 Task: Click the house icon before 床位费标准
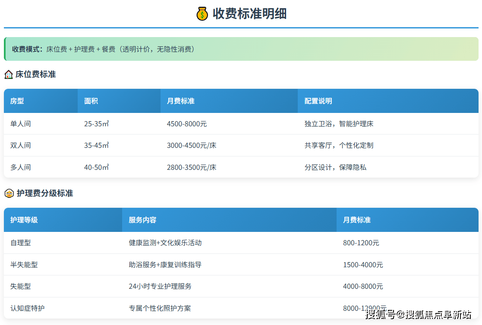(9, 74)
